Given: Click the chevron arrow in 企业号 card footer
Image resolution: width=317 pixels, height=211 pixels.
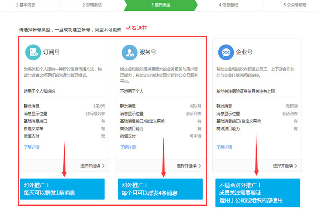Looking at the screenshot, I should pos(296,165).
